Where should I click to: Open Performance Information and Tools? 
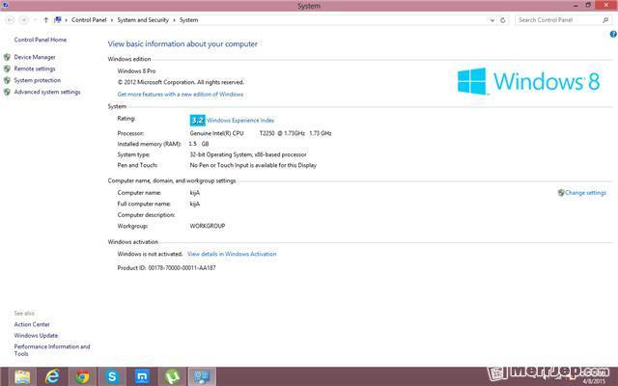coord(52,350)
